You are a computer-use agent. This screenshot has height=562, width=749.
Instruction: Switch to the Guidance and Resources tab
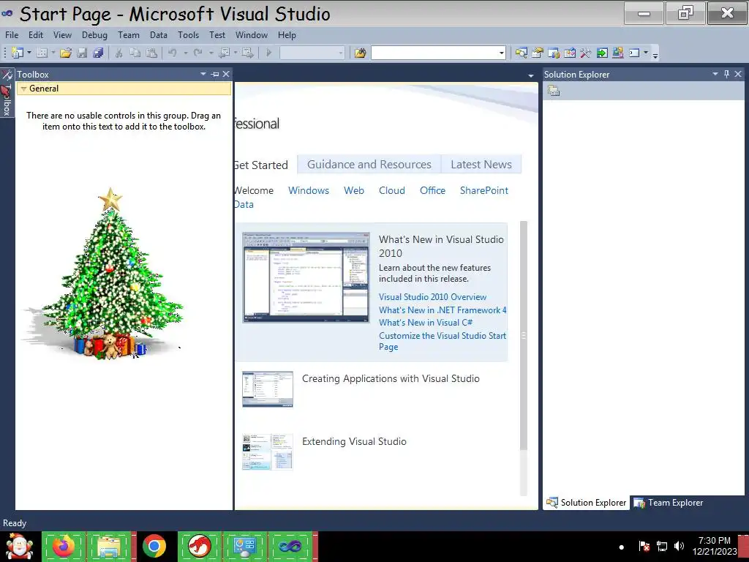point(369,165)
